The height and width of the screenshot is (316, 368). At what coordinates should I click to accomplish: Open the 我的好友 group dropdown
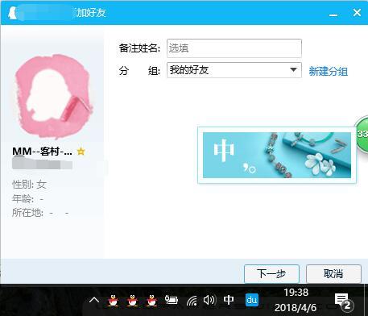pyautogui.click(x=234, y=70)
